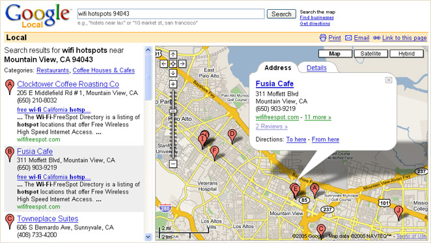This screenshot has width=431, height=243.
Task: Switch to Satellite view
Action: (370, 53)
